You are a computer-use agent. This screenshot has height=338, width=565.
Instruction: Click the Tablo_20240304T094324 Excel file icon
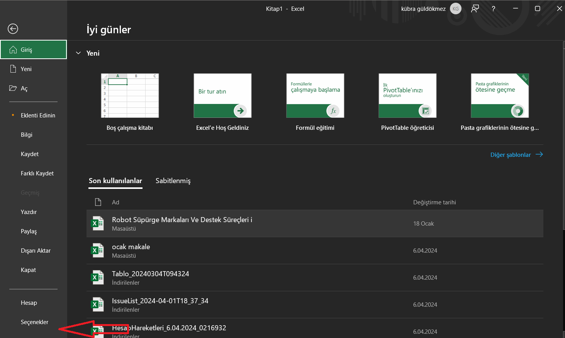point(97,277)
